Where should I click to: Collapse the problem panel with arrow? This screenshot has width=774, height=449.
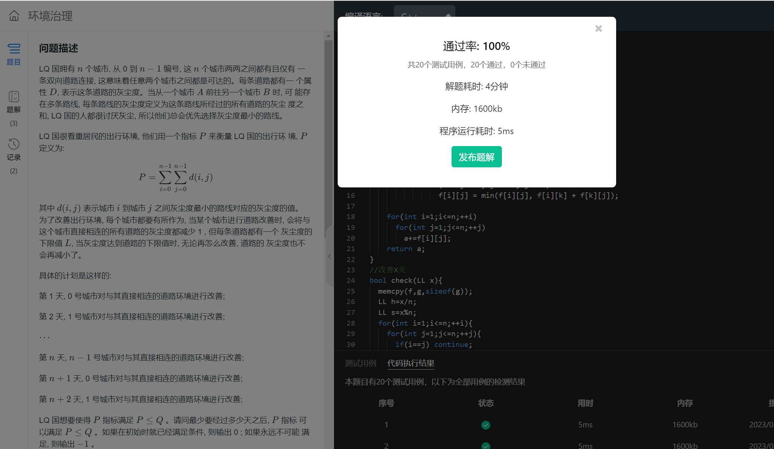[x=329, y=256]
